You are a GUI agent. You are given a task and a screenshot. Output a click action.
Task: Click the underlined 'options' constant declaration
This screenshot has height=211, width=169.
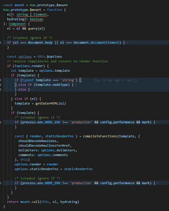pyautogui.click(x=25, y=57)
